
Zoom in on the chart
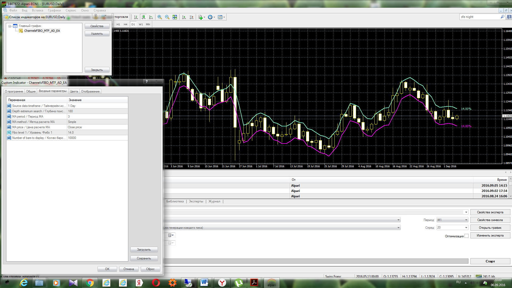[x=160, y=17]
